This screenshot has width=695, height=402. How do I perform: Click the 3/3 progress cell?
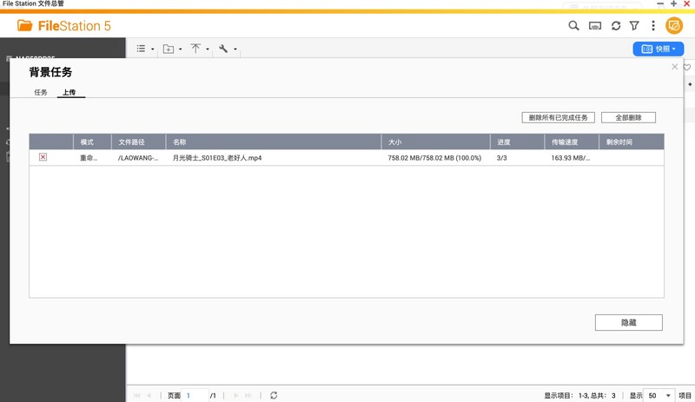[502, 158]
